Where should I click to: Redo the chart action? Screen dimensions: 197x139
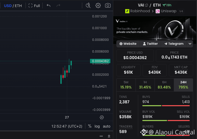[58, 5]
